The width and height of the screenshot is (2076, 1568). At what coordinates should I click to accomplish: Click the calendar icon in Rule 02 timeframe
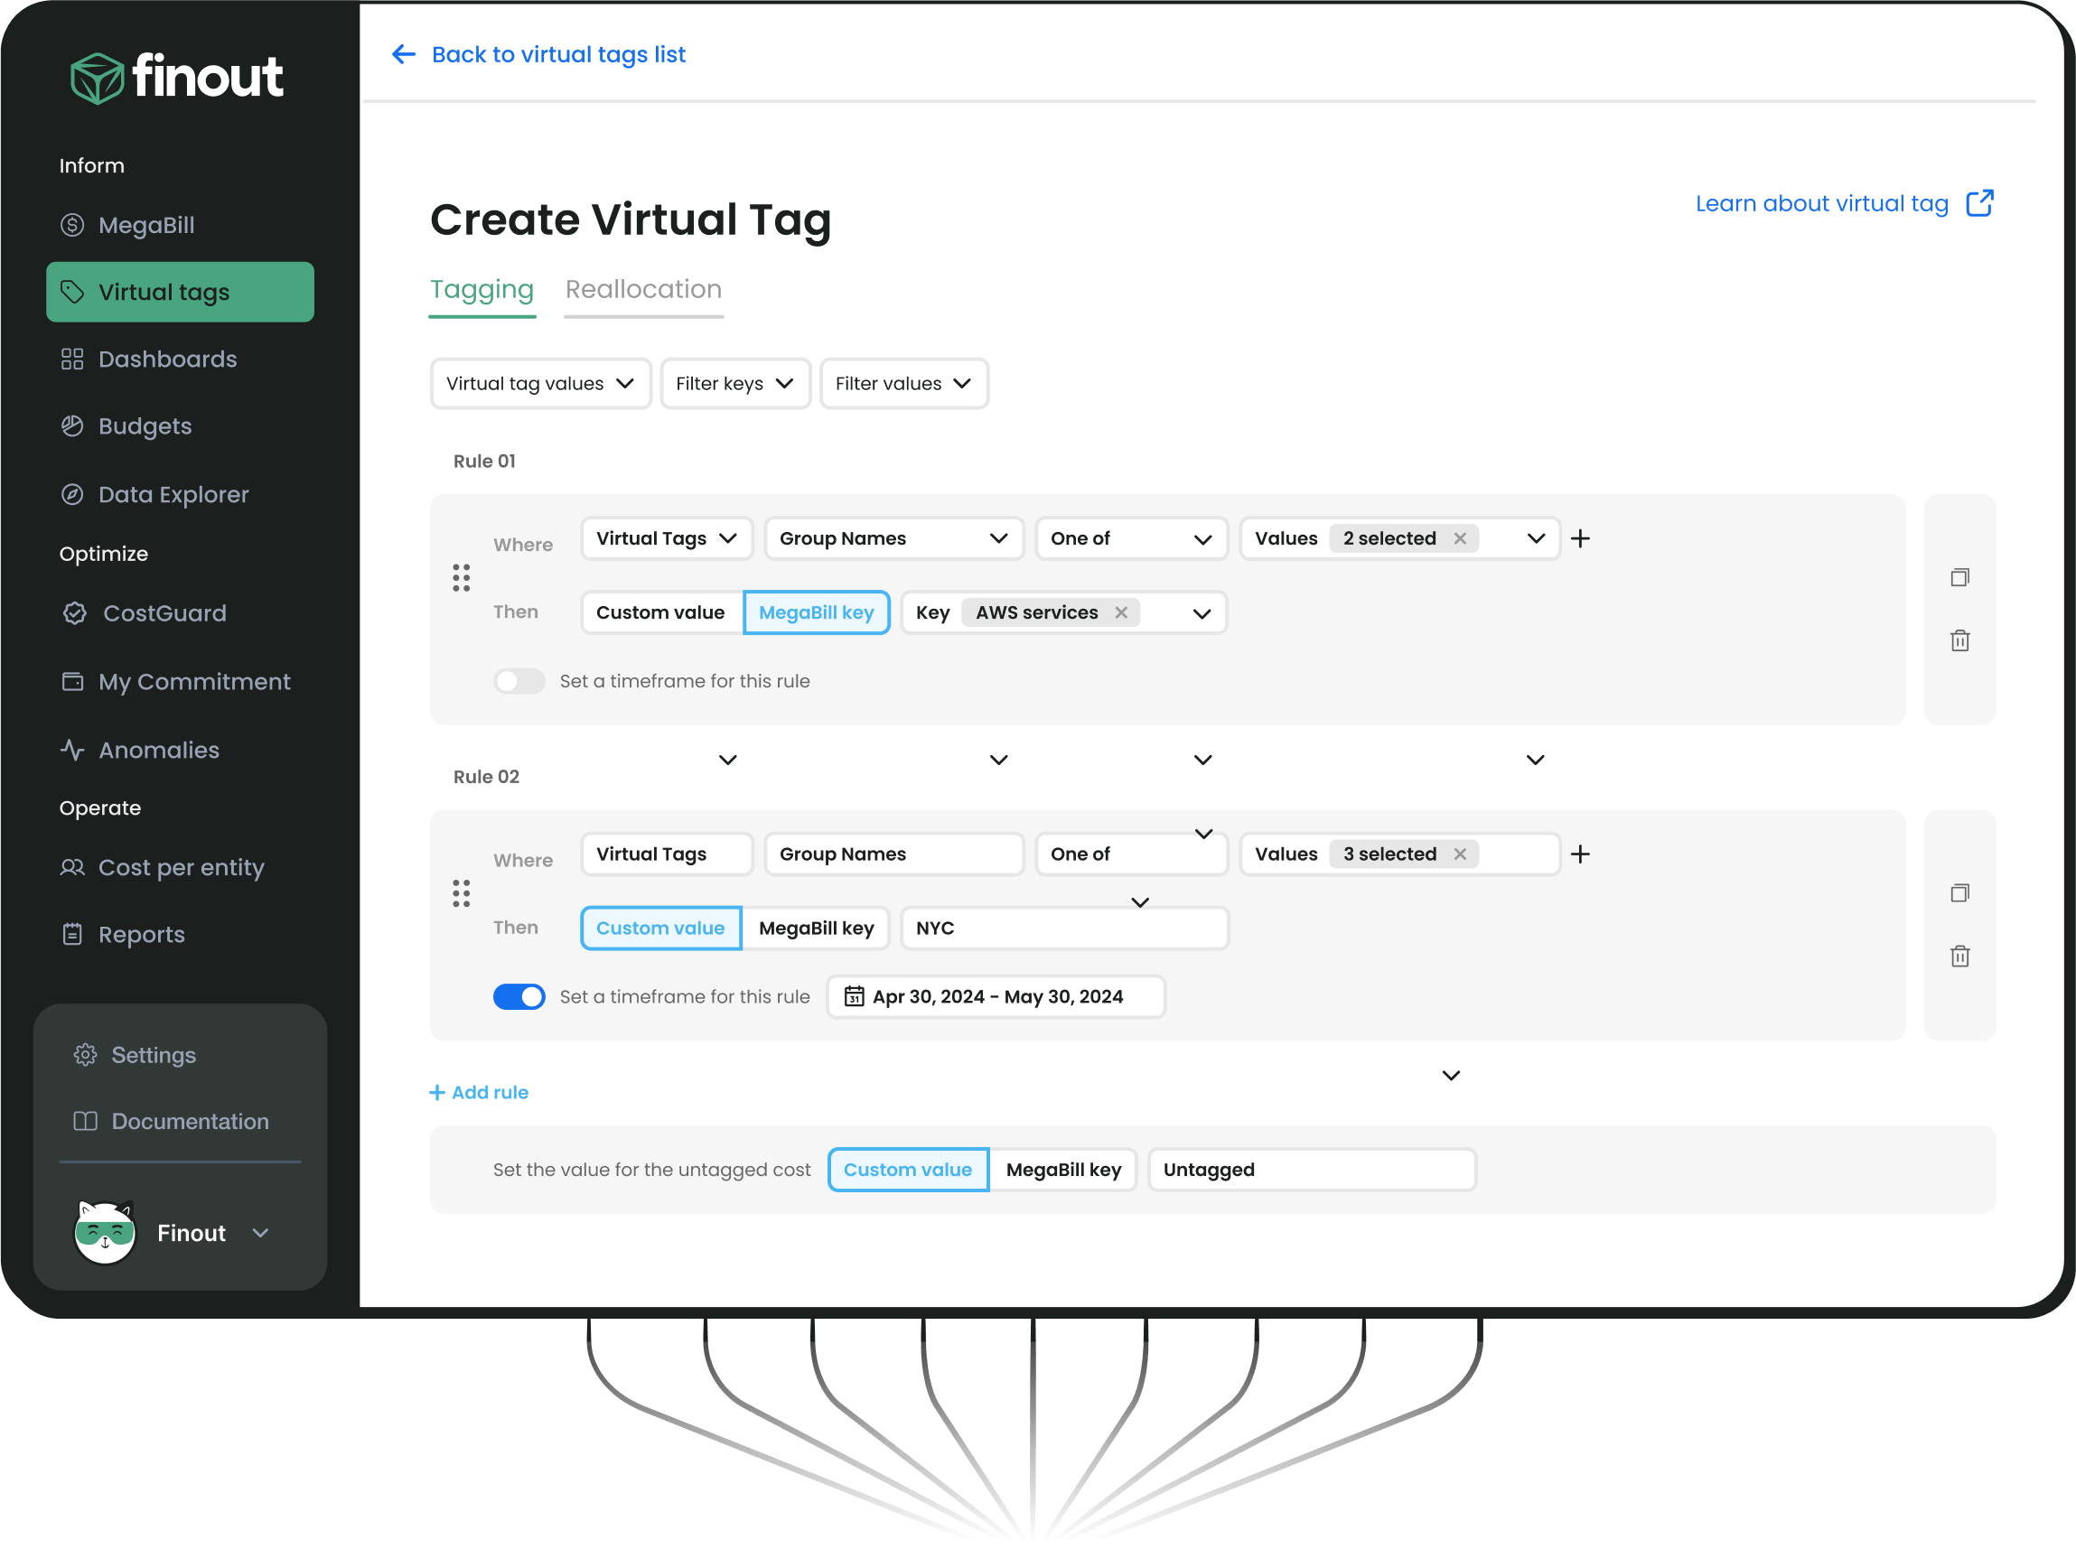click(854, 996)
